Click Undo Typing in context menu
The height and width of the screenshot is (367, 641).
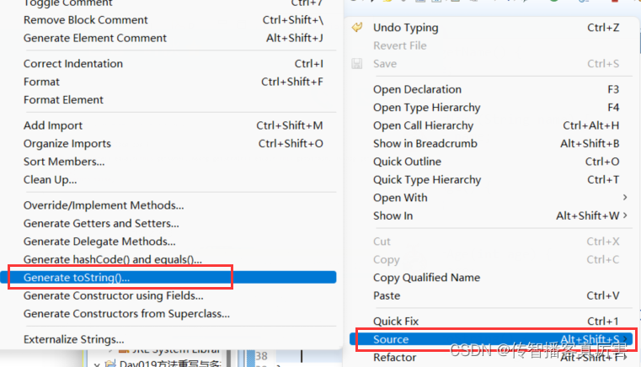(x=491, y=28)
